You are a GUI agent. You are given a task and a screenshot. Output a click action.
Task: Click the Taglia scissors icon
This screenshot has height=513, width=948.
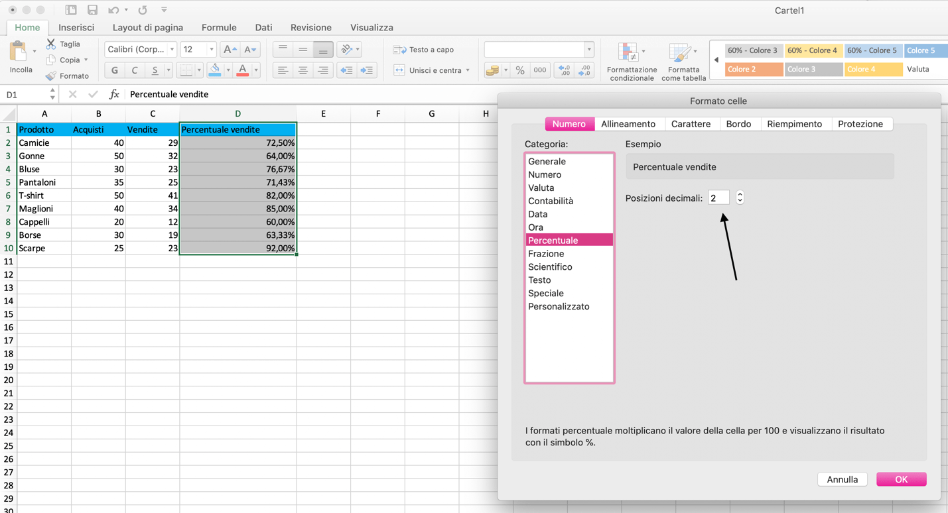tap(51, 44)
